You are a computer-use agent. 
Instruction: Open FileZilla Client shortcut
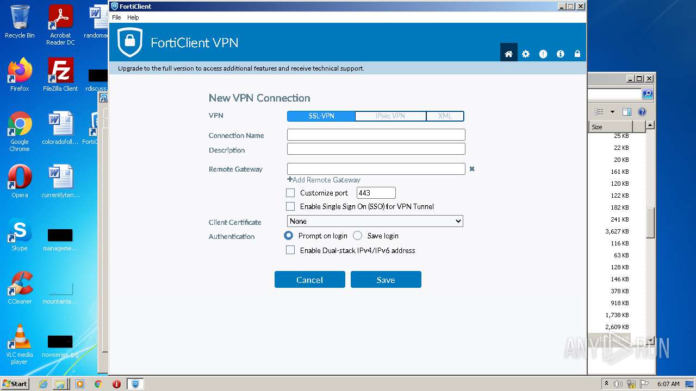60,75
